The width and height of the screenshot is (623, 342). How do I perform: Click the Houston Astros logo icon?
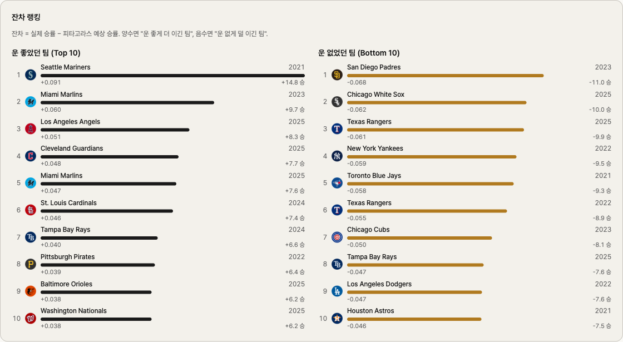click(337, 319)
